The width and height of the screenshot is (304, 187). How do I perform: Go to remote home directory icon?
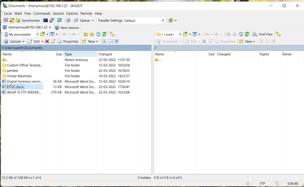click(241, 34)
